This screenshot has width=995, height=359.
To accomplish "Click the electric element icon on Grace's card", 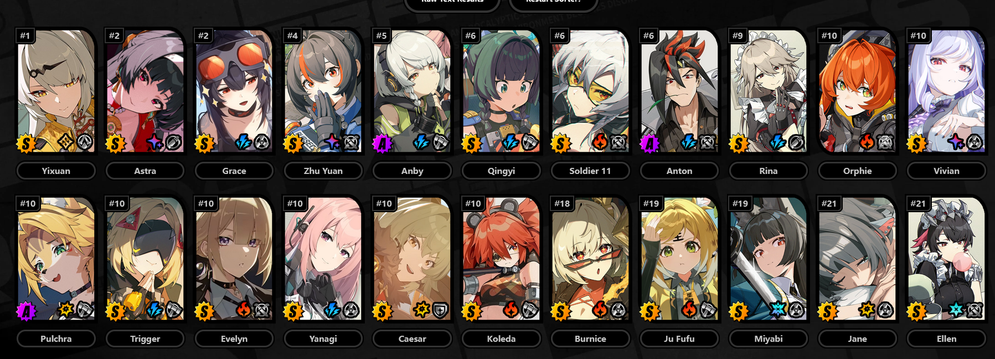I will 244,142.
